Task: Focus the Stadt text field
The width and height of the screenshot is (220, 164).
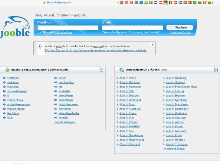Action: tap(132, 28)
